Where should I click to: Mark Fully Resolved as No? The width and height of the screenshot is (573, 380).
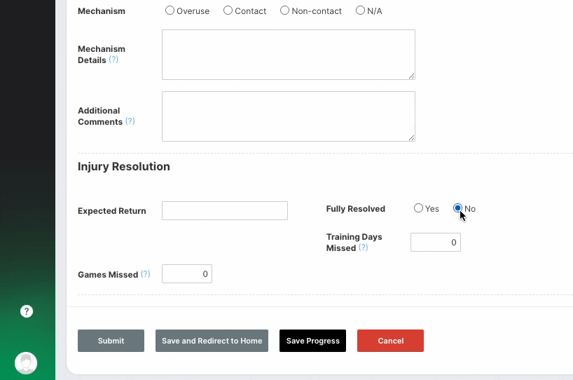[x=457, y=208]
